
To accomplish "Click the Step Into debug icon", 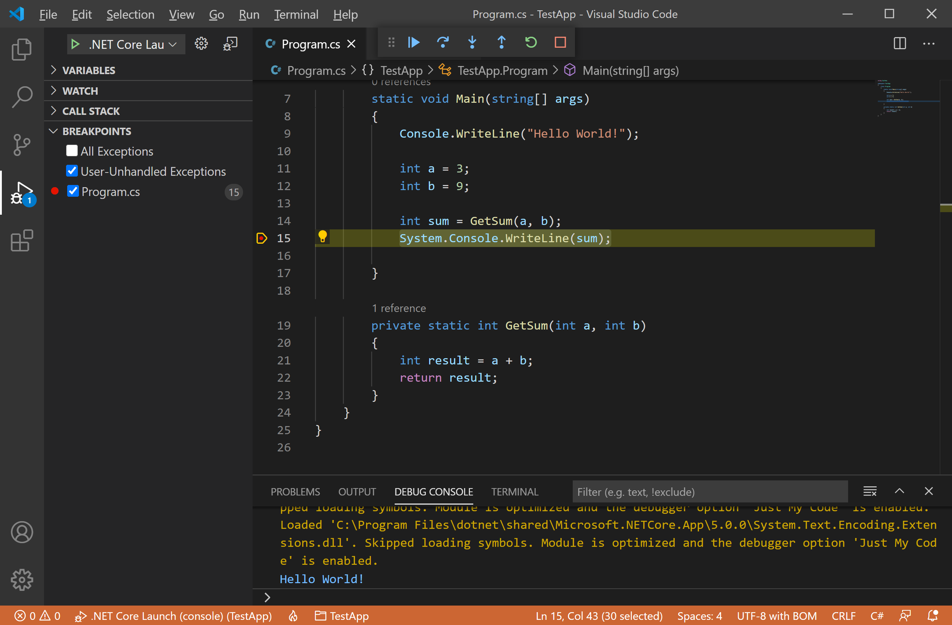I will [472, 43].
